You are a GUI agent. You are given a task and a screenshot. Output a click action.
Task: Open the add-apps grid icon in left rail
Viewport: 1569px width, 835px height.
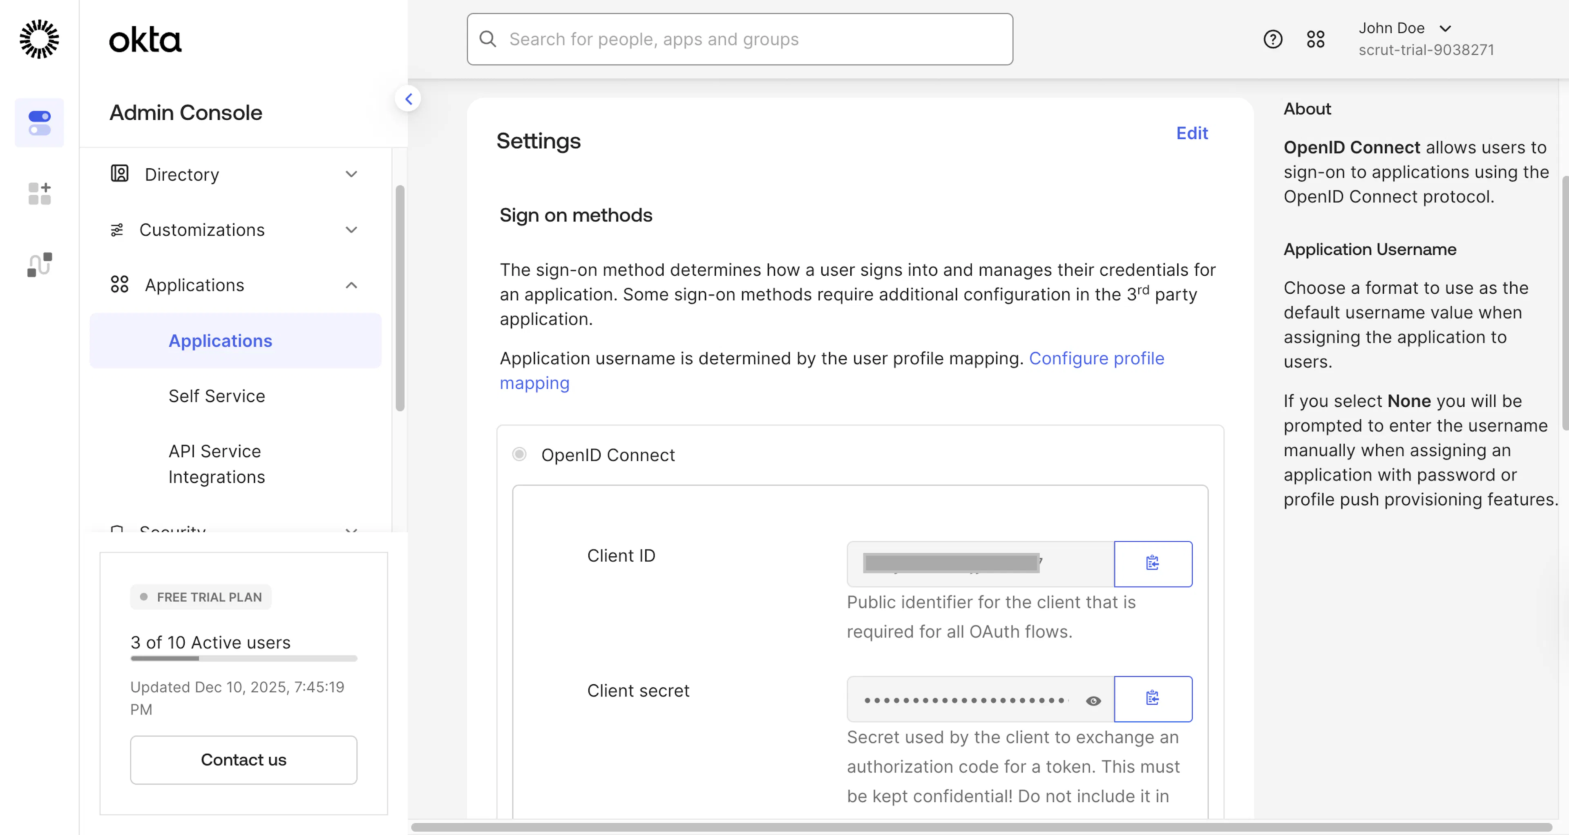click(40, 194)
